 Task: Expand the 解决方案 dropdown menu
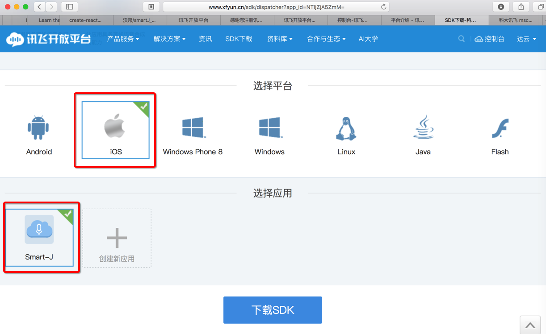[x=170, y=39]
